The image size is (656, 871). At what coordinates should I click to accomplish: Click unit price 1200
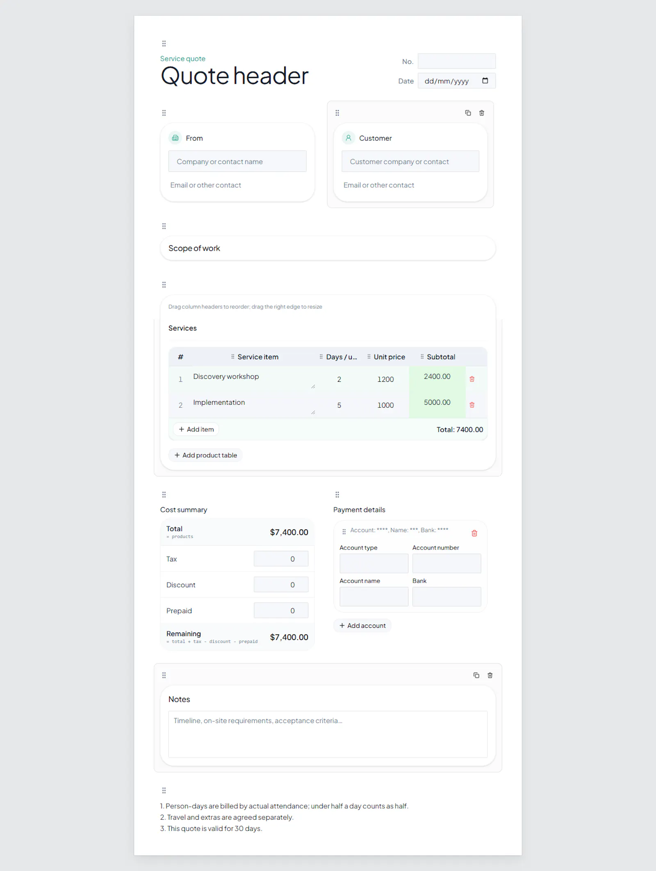click(385, 379)
